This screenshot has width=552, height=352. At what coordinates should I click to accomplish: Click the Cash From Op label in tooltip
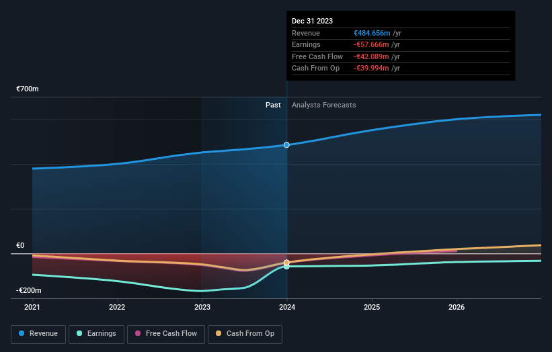pyautogui.click(x=316, y=69)
